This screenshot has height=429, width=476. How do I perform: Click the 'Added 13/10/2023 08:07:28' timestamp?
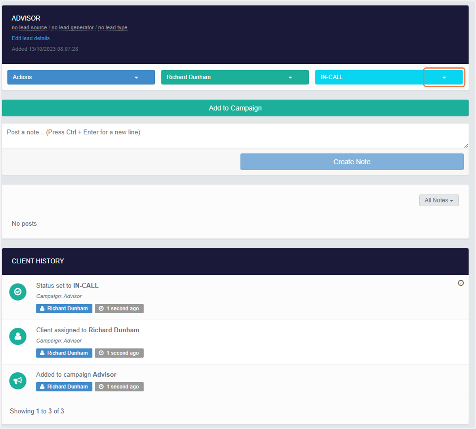click(x=45, y=49)
